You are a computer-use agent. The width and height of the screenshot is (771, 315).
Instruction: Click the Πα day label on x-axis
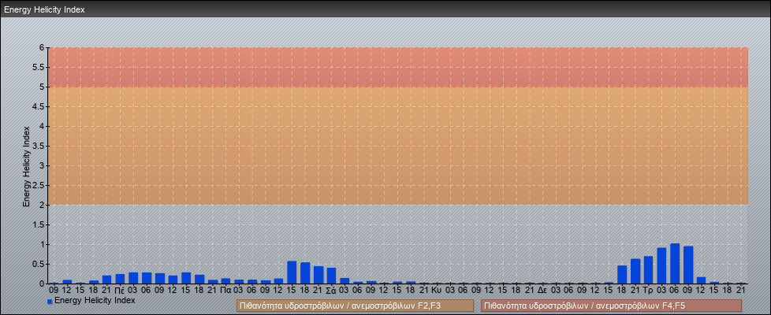pyautogui.click(x=225, y=290)
